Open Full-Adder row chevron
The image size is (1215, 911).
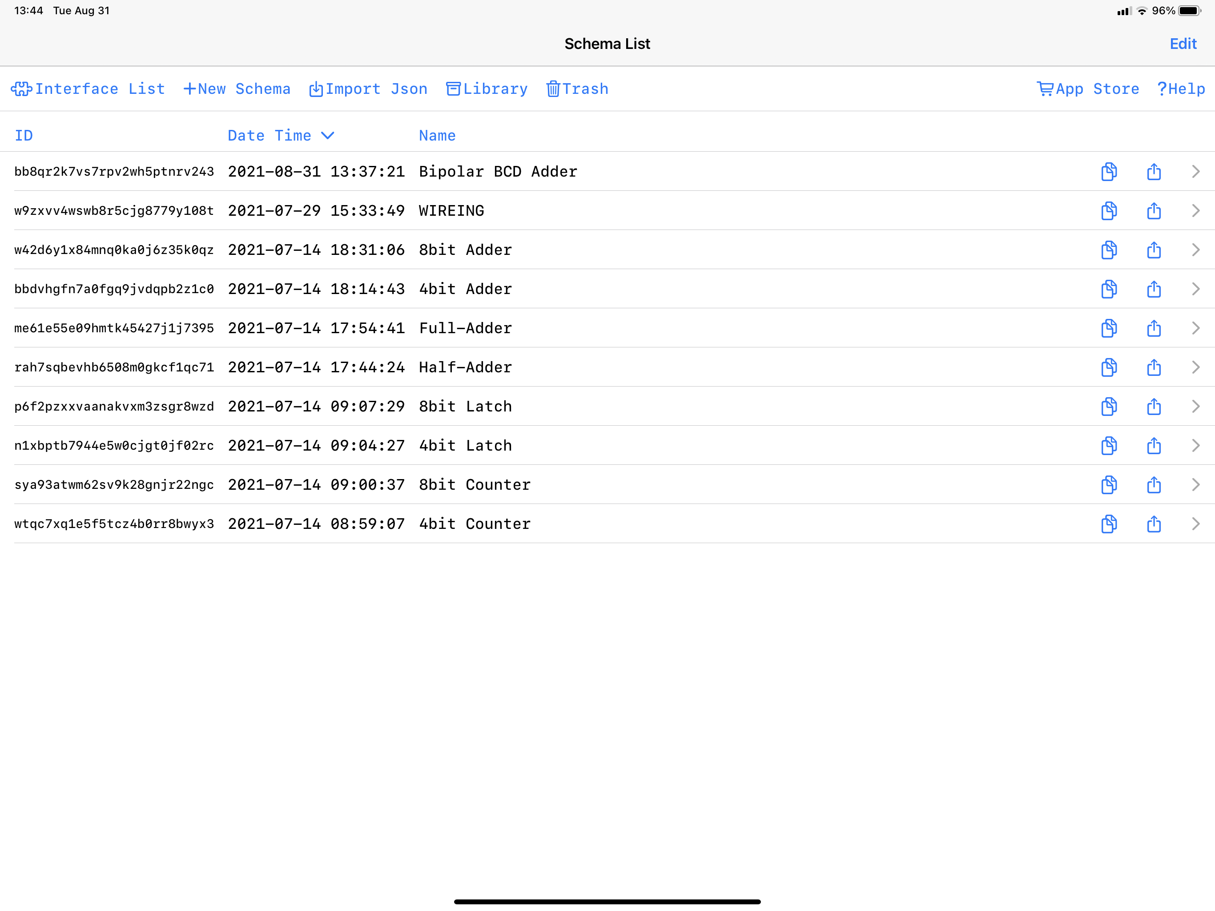pos(1195,328)
